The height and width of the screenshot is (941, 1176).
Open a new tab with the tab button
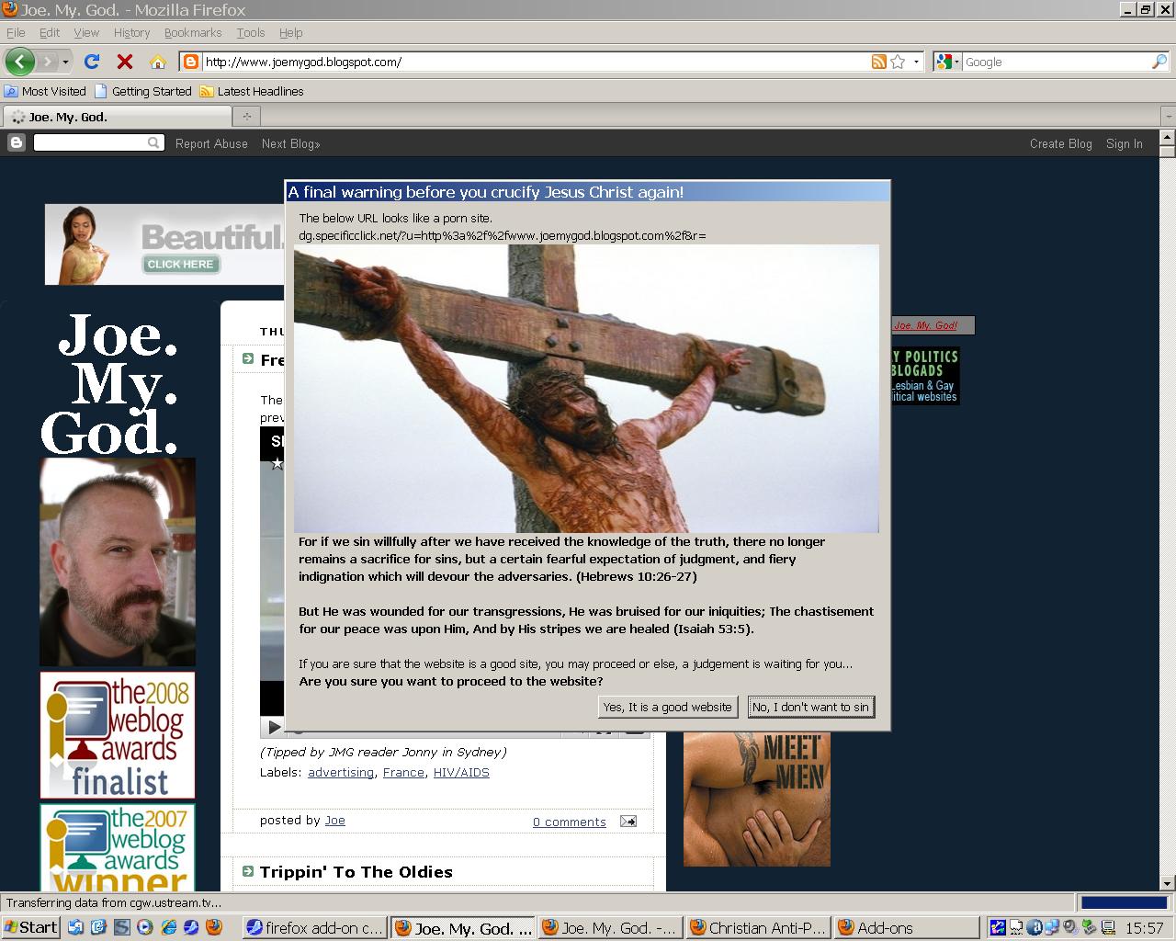point(246,117)
